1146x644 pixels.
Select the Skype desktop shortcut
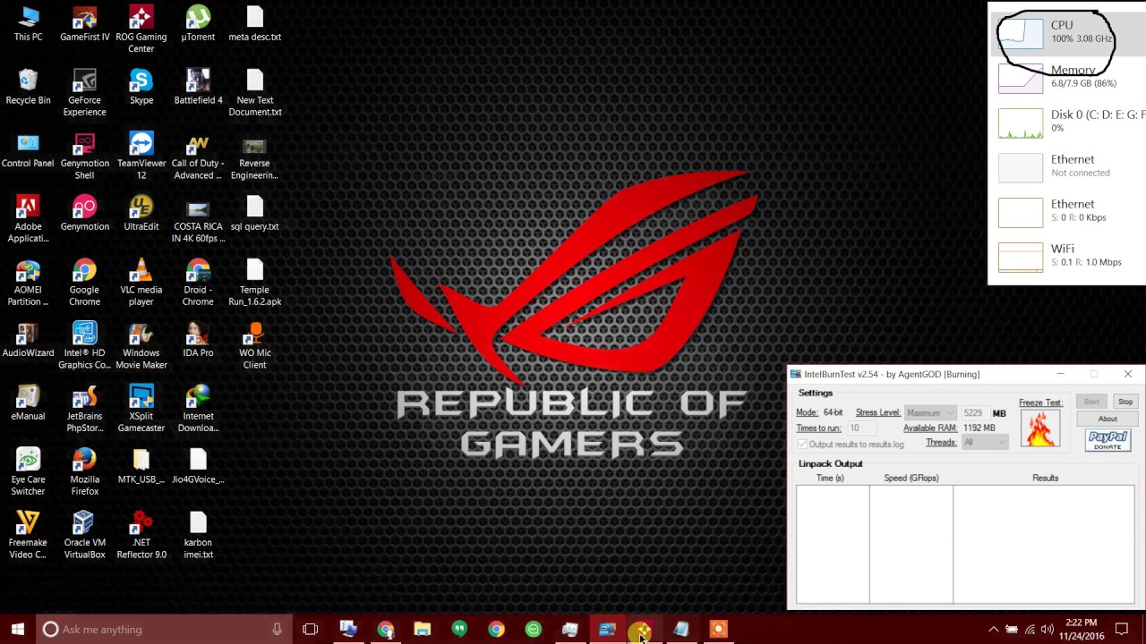(x=141, y=87)
